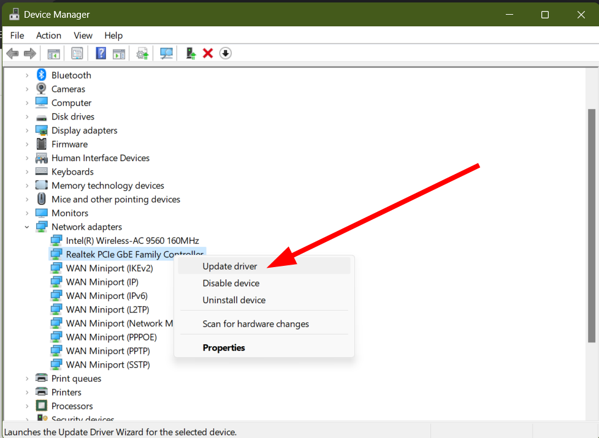Open the View menu
Viewport: 599px width, 438px height.
click(83, 36)
